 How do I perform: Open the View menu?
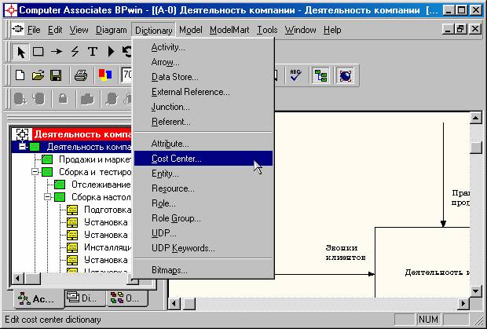(79, 30)
